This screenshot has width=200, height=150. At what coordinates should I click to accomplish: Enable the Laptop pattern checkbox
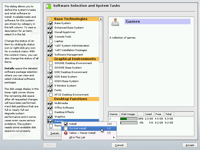point(51,41)
